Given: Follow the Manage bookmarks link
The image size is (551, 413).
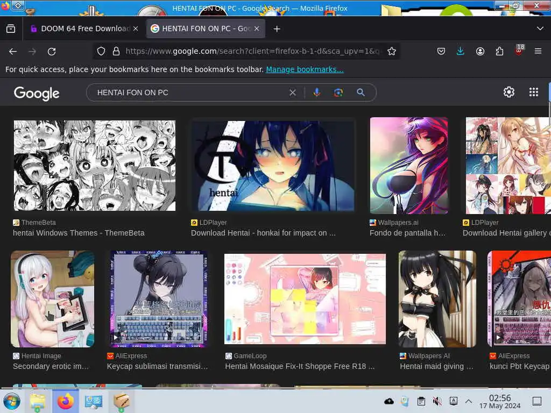Looking at the screenshot, I should point(305,69).
